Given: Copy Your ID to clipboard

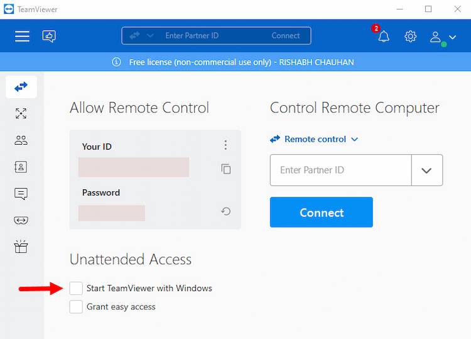Looking at the screenshot, I should [x=226, y=169].
